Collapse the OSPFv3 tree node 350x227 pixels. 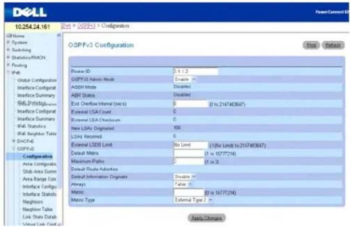click(14, 149)
